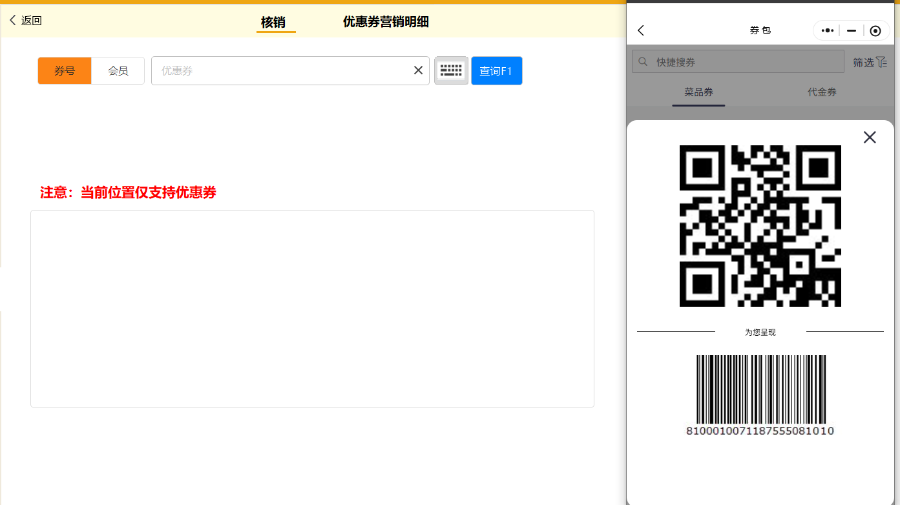Minimize the mini program with the dash icon

[852, 30]
